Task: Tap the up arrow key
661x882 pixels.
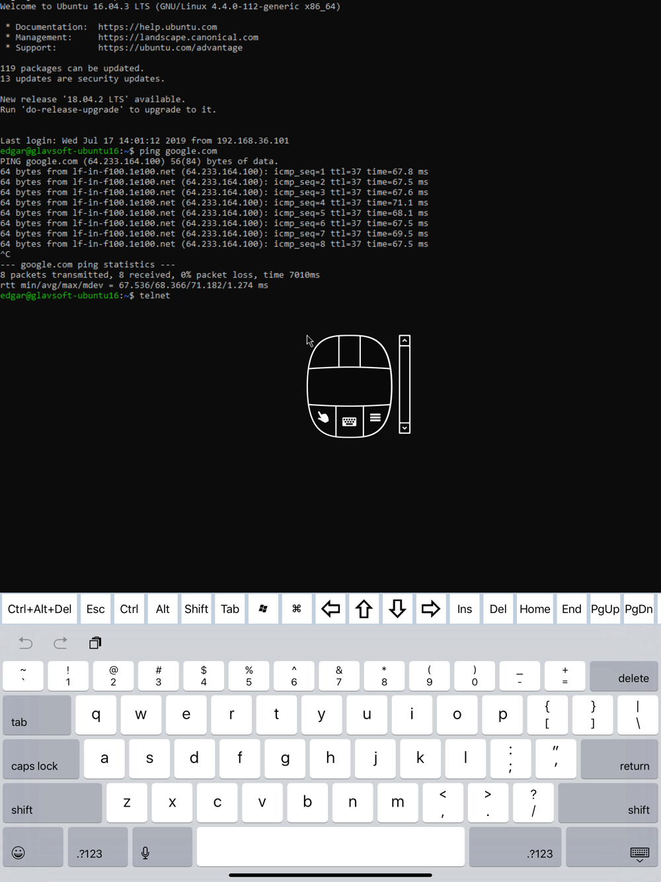Action: click(x=364, y=609)
